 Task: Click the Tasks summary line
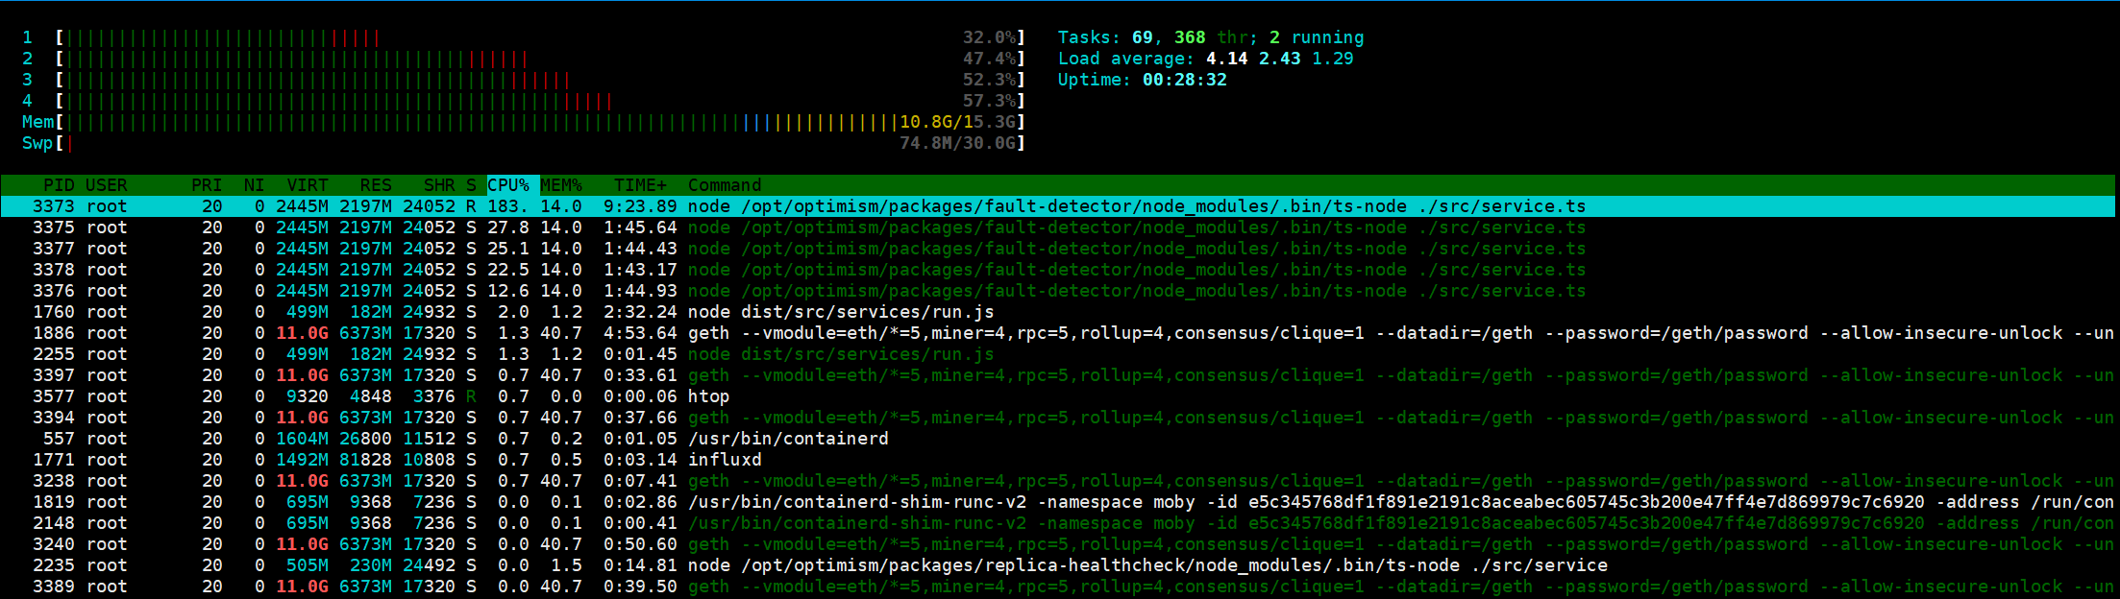pyautogui.click(x=1211, y=37)
